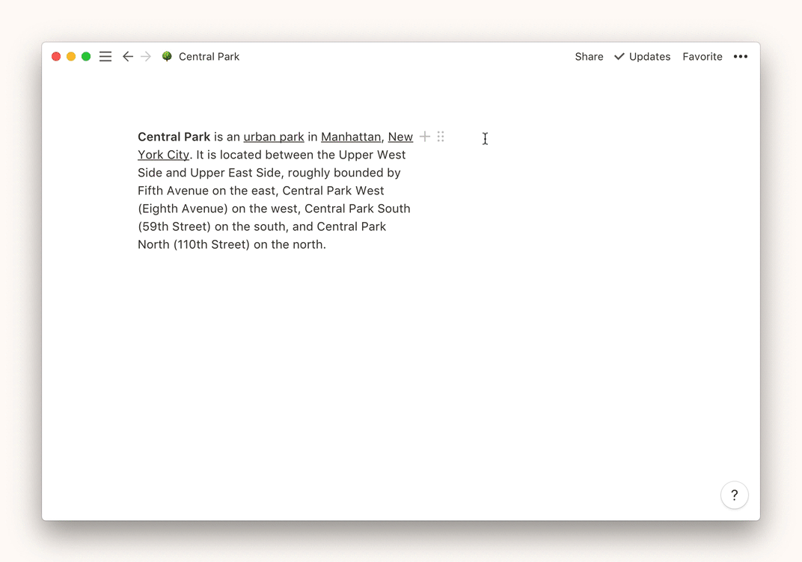Open the Updates panel

tap(642, 57)
